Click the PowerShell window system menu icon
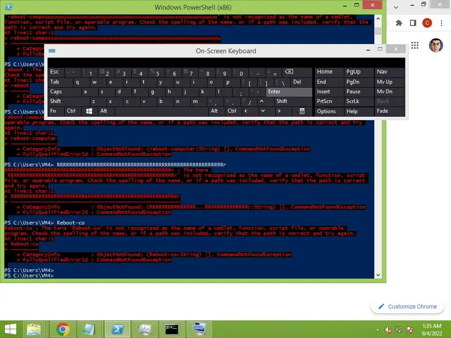Image resolution: width=451 pixels, height=338 pixels. (9, 7)
